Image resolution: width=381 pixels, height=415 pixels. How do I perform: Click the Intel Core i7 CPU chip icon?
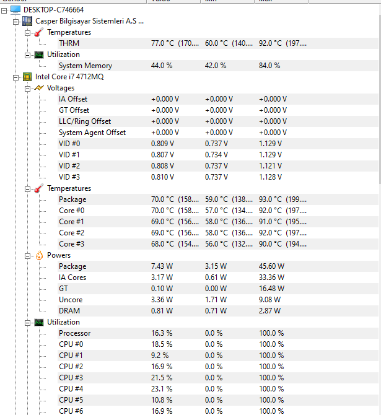tap(27, 77)
